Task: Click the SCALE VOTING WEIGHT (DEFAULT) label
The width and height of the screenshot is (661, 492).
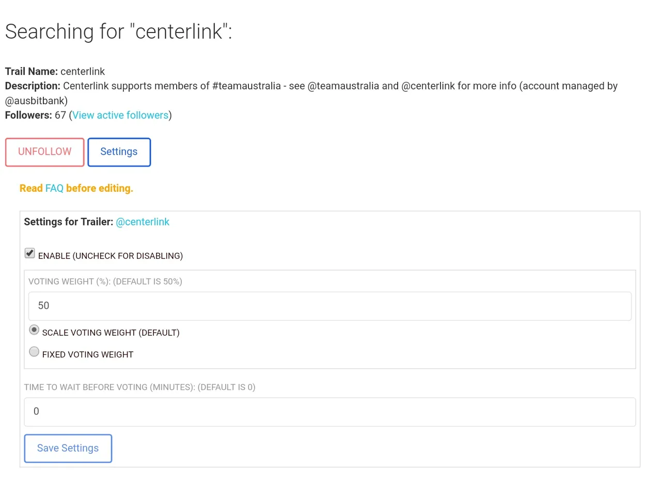Action: tap(111, 333)
